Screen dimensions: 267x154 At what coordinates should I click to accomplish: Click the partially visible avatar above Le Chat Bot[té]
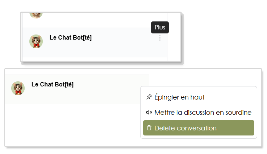point(36,15)
